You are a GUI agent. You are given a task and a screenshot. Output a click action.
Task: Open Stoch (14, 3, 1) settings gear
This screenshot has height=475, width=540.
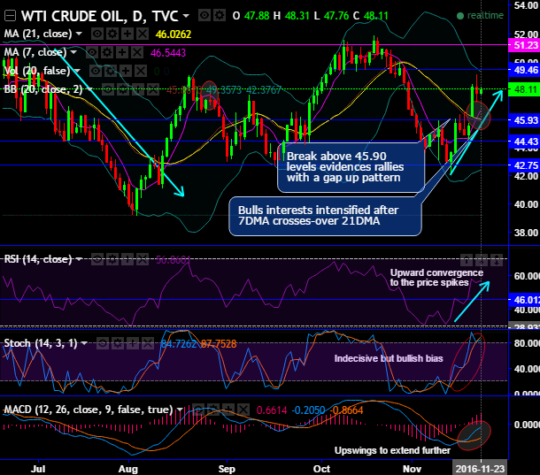(118, 343)
